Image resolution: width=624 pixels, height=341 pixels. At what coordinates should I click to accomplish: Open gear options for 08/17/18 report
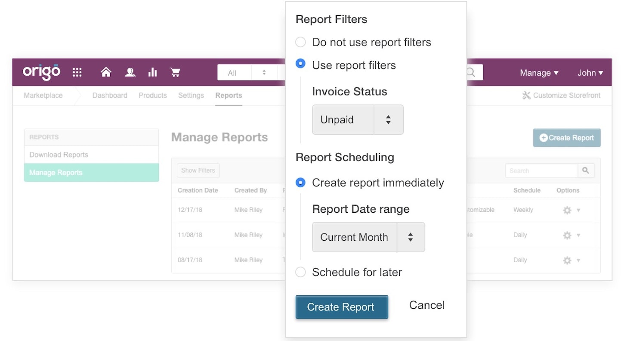[x=567, y=260]
